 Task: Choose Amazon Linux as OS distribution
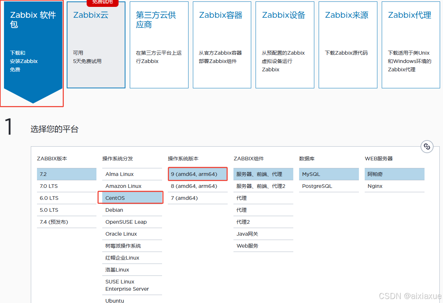pyautogui.click(x=132, y=186)
